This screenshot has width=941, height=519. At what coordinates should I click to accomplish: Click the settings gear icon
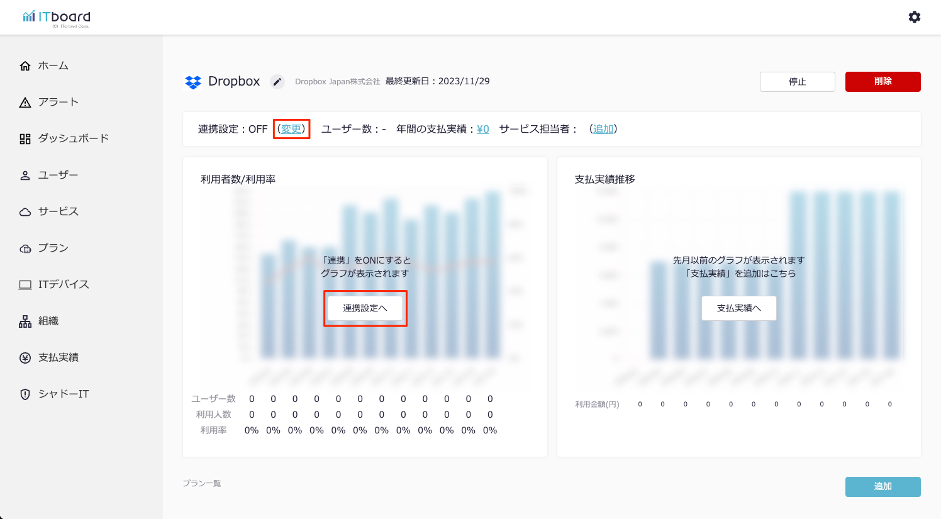tap(915, 17)
